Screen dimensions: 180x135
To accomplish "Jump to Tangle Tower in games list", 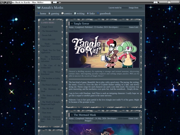I will [47, 27].
